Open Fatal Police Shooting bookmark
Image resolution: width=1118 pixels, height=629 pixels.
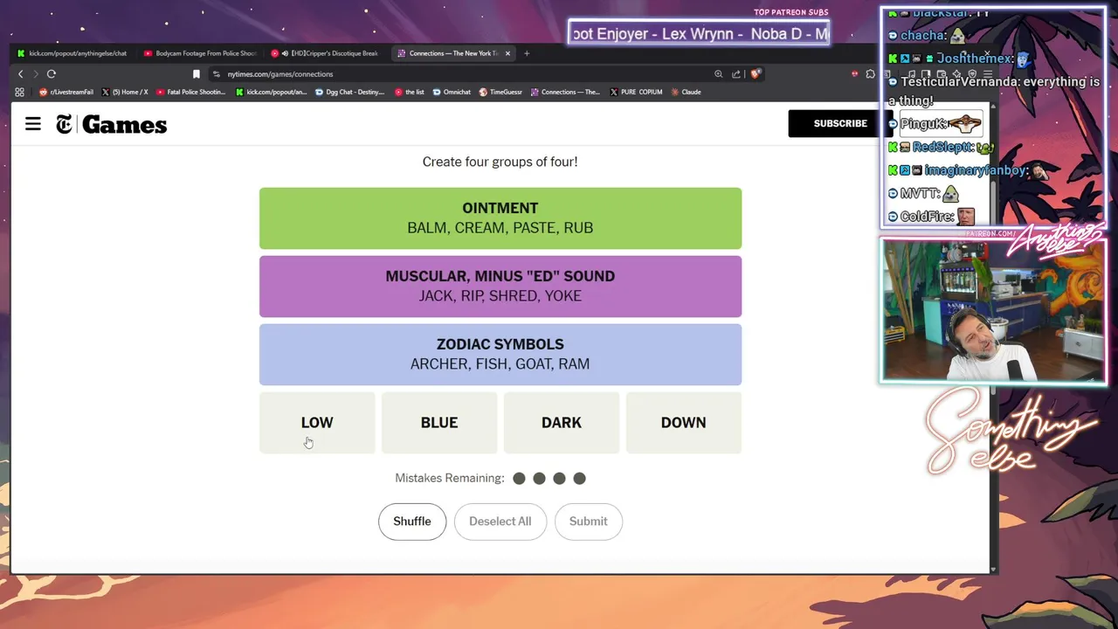coord(190,92)
